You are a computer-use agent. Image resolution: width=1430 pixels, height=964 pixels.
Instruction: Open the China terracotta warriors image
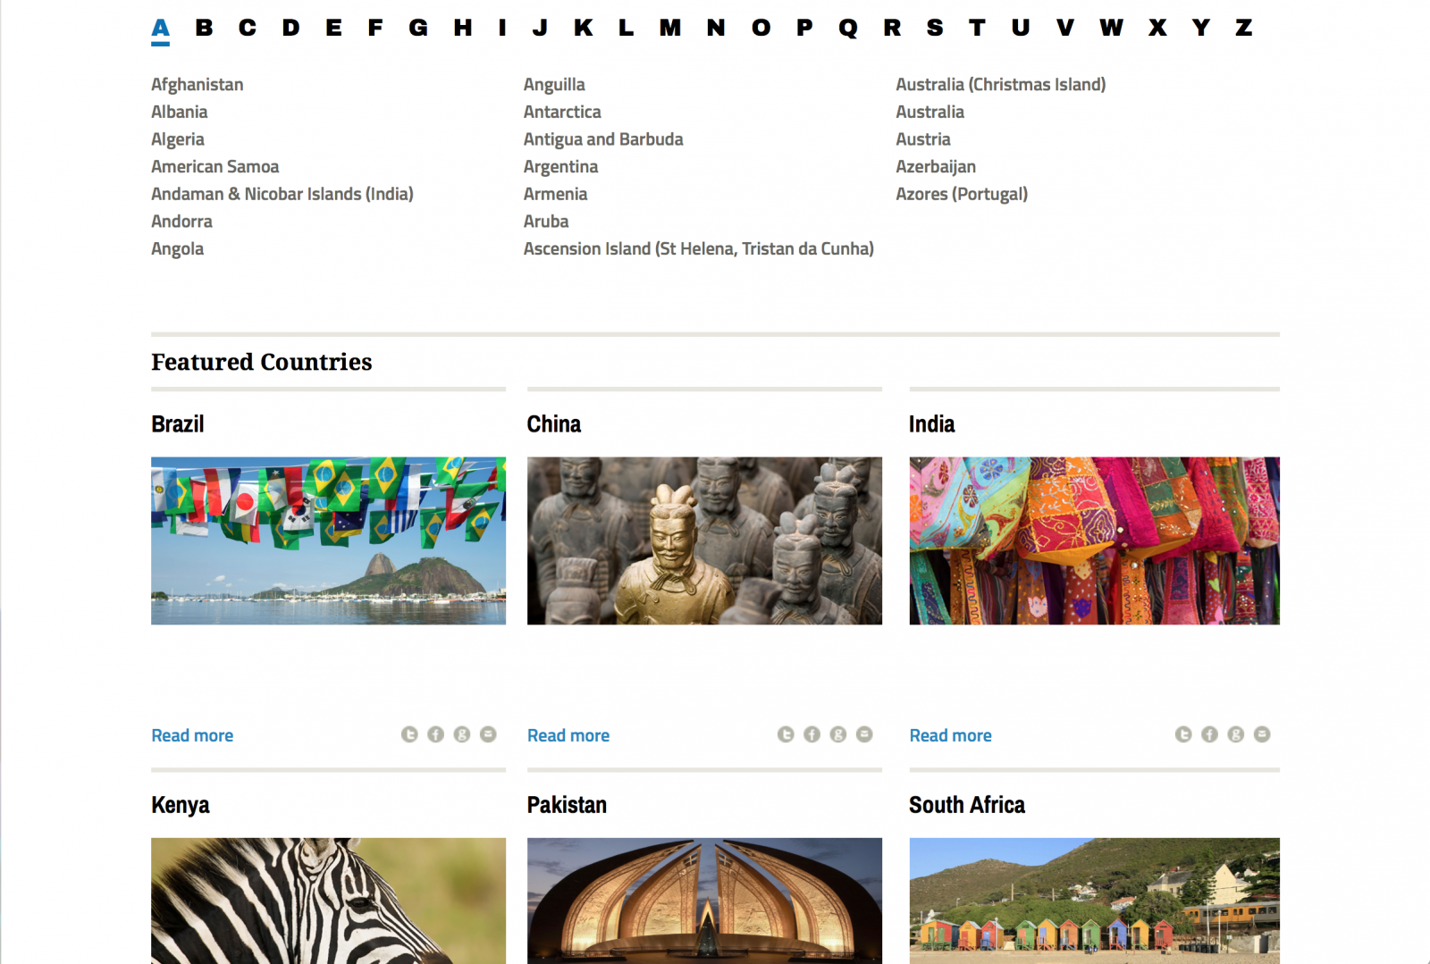click(704, 541)
